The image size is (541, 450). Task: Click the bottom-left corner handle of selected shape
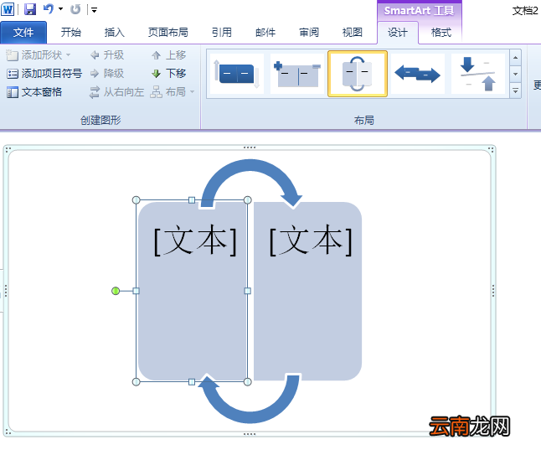tap(137, 381)
